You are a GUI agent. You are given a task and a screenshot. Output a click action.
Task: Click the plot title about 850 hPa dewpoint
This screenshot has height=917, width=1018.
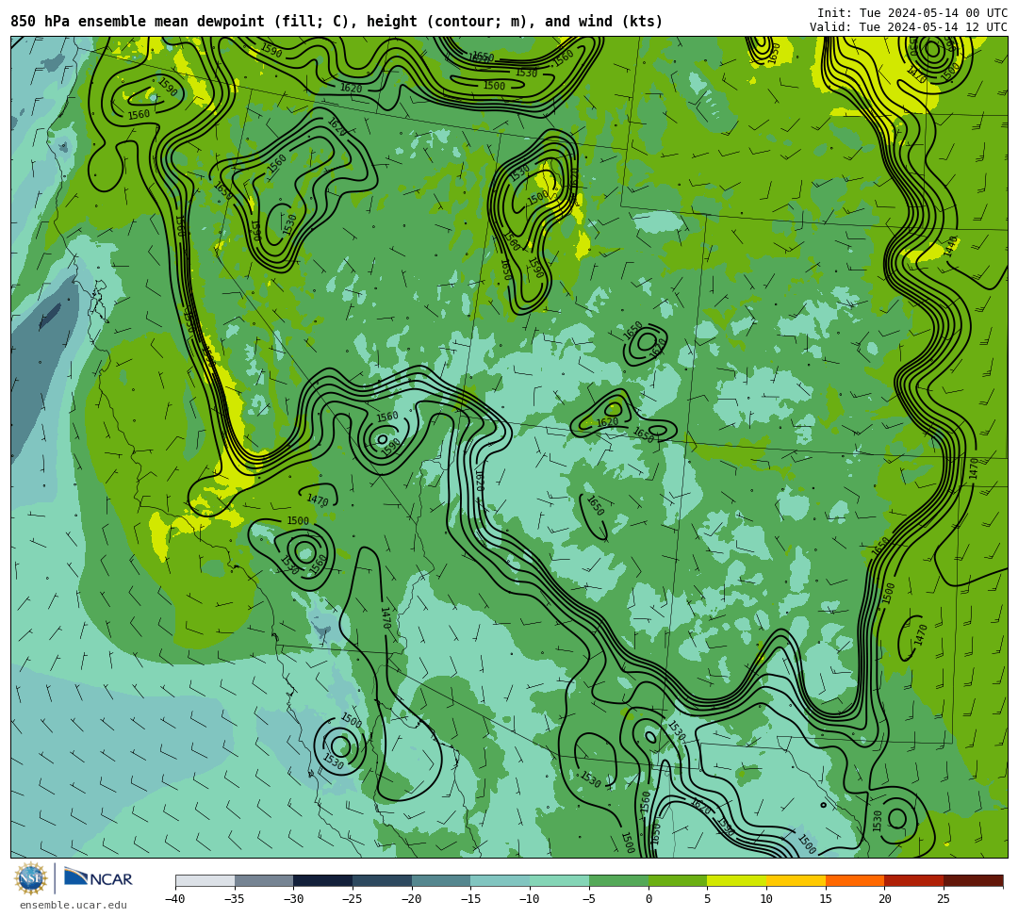pyautogui.click(x=337, y=22)
